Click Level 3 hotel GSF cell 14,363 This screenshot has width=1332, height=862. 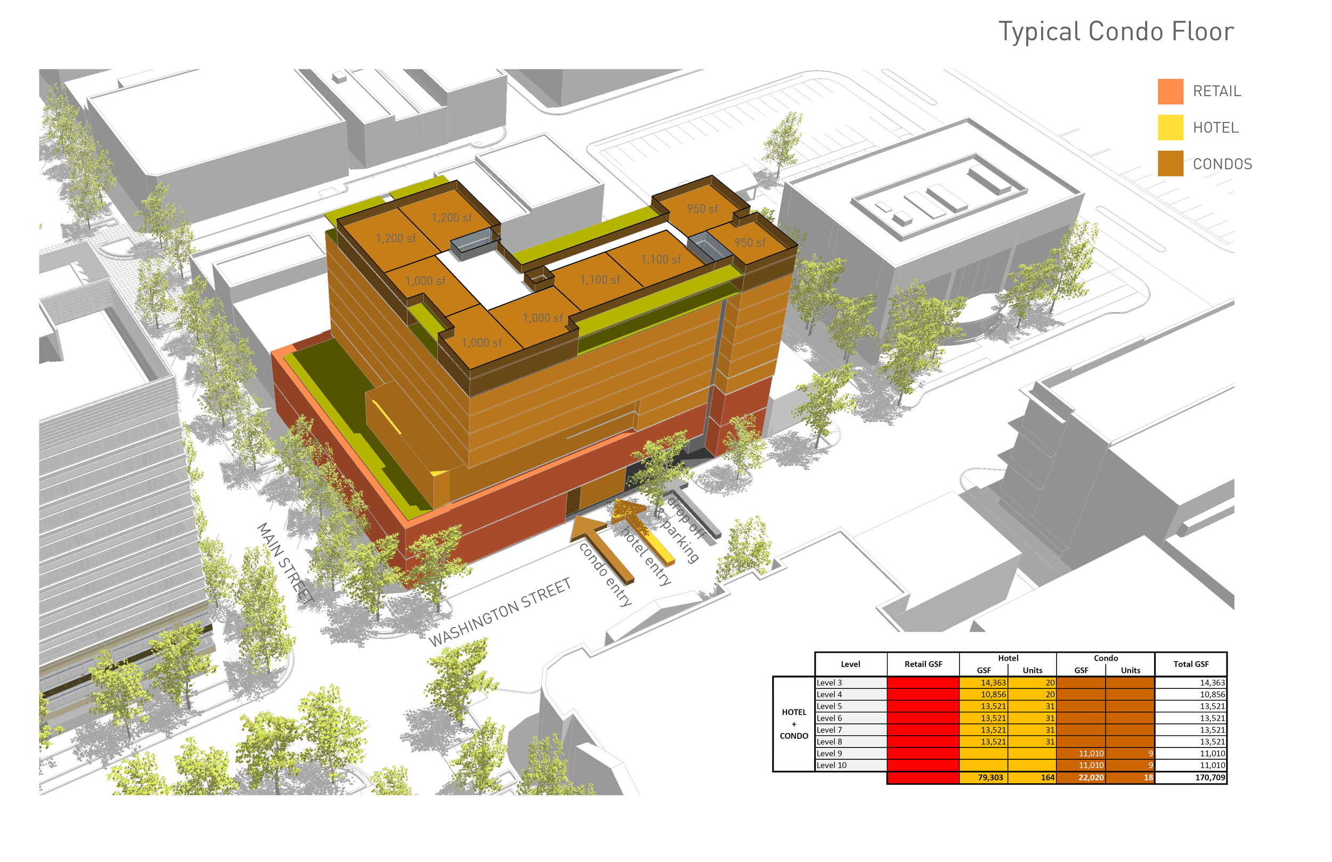tap(984, 683)
